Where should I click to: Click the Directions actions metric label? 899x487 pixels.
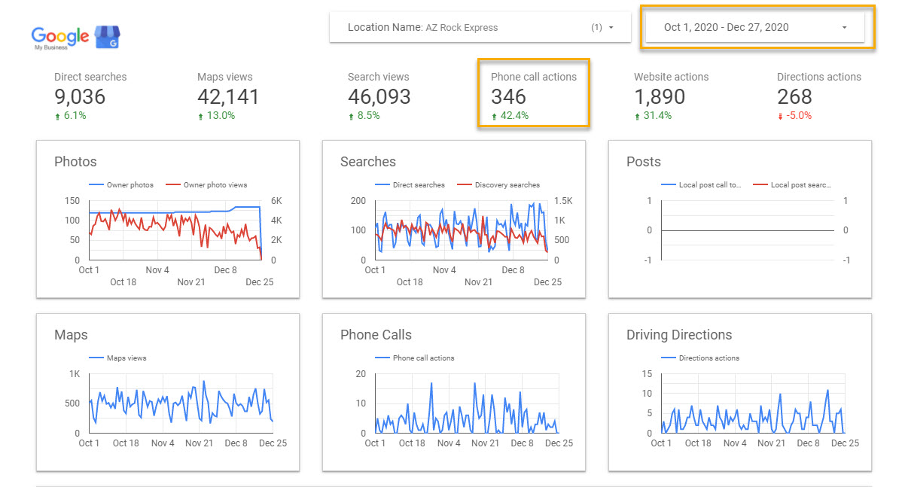coord(819,77)
